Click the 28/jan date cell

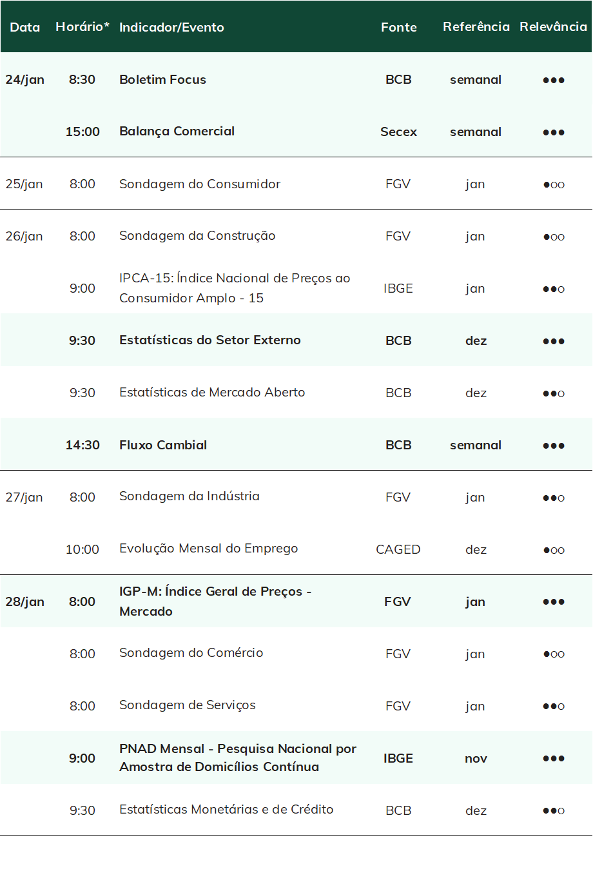pos(25,601)
